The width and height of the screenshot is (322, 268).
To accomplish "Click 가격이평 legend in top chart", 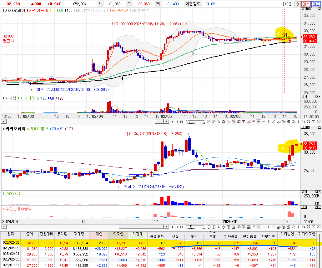I will pyautogui.click(x=36, y=11).
